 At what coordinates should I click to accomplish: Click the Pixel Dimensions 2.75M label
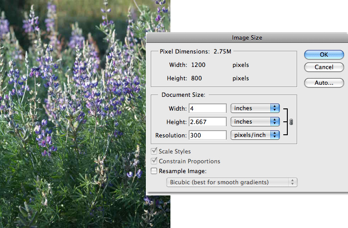195,52
